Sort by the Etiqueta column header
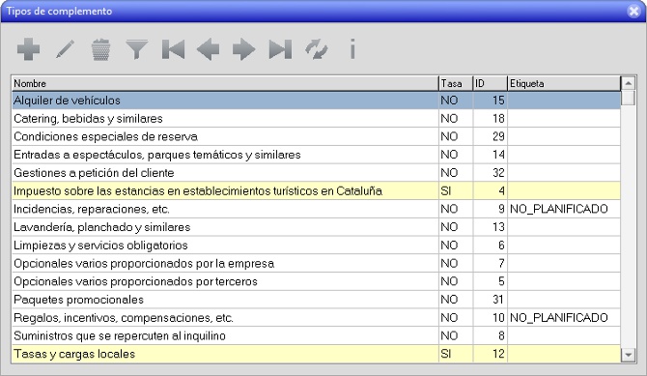647x376 pixels. [x=564, y=83]
